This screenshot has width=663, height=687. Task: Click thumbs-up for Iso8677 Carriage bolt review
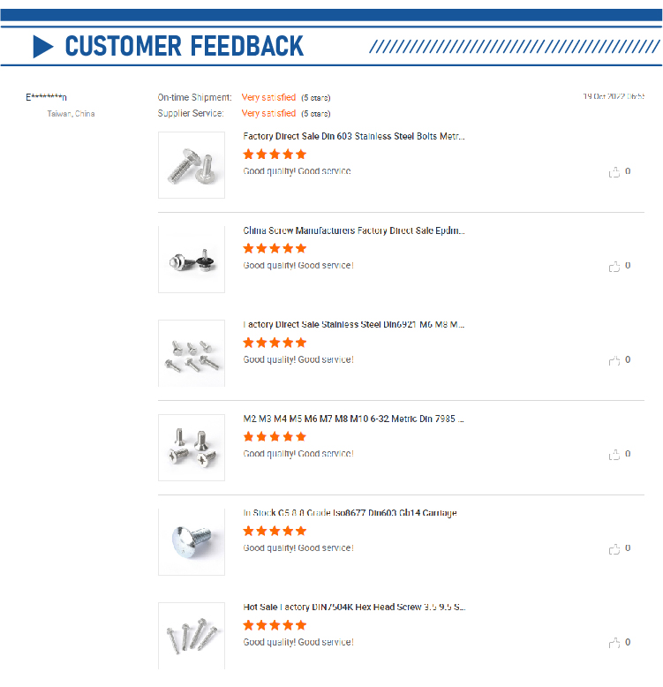(614, 549)
